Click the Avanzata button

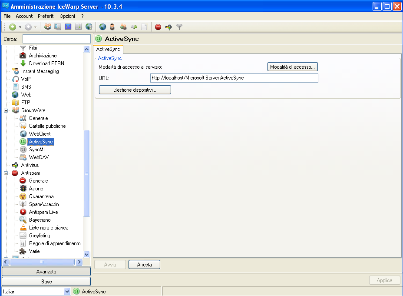click(x=46, y=272)
